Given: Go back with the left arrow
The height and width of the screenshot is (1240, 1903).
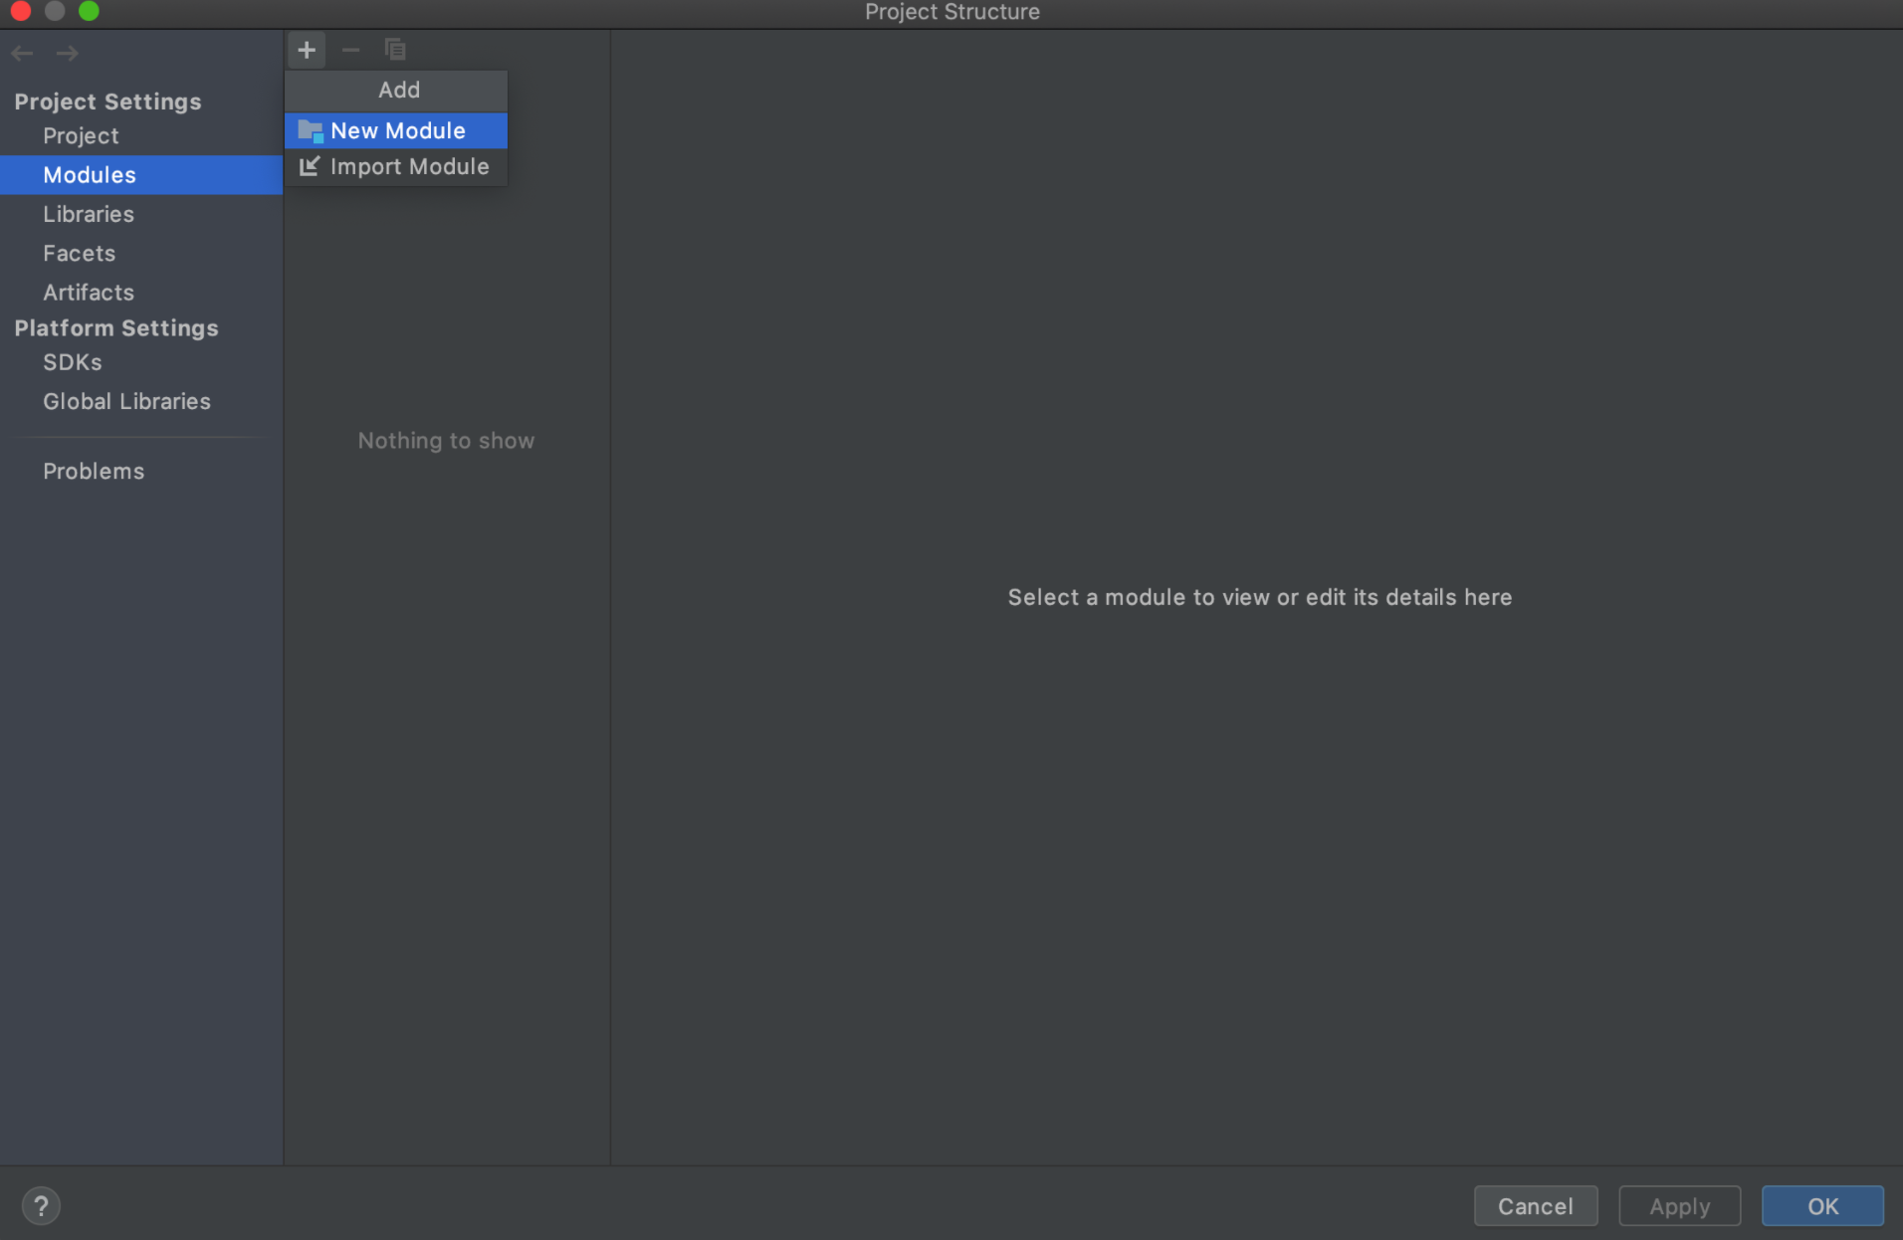Looking at the screenshot, I should pos(23,53).
